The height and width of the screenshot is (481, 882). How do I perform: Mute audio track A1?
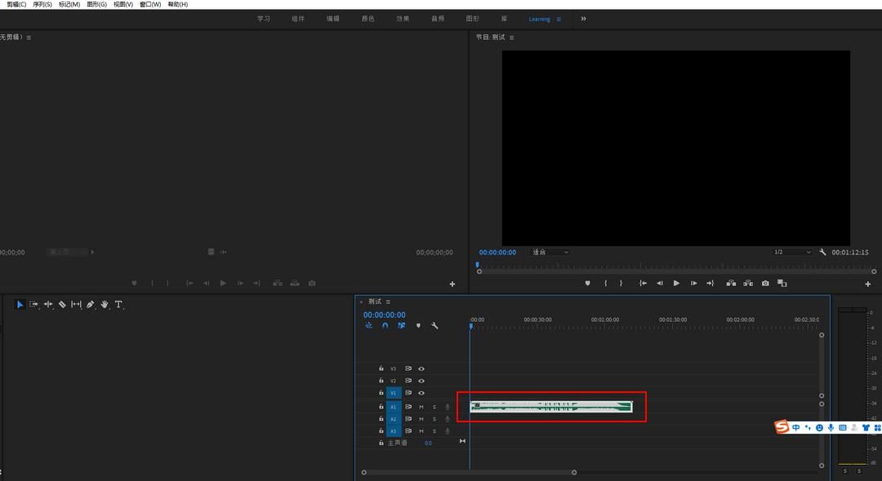421,407
